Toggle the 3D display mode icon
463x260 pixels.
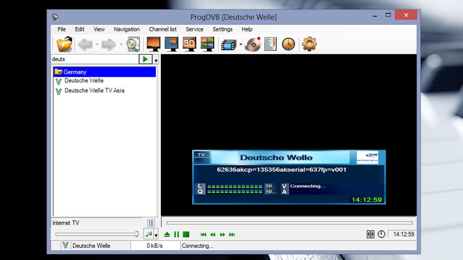point(189,44)
